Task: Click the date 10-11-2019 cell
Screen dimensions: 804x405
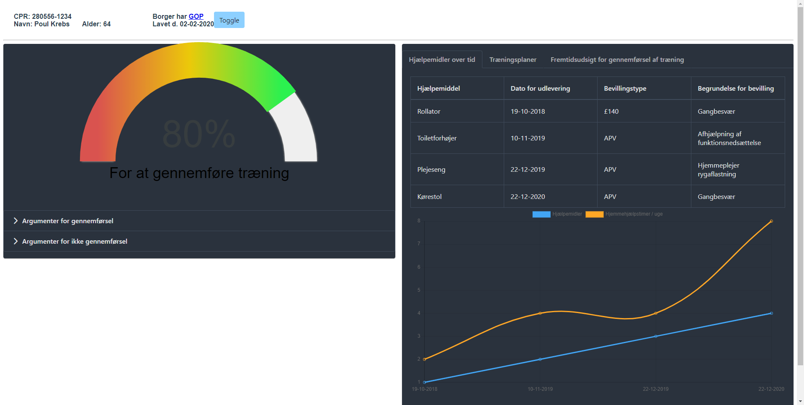Action: (551, 138)
